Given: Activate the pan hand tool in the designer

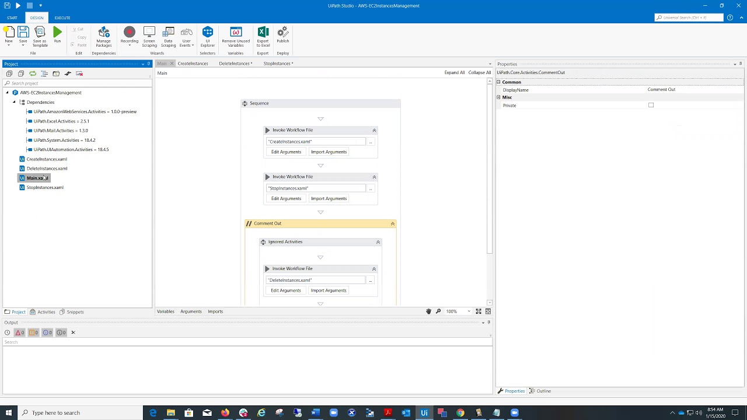Looking at the screenshot, I should tap(428, 311).
